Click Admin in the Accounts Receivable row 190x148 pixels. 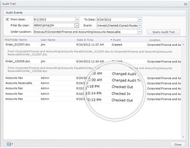coord(45,83)
